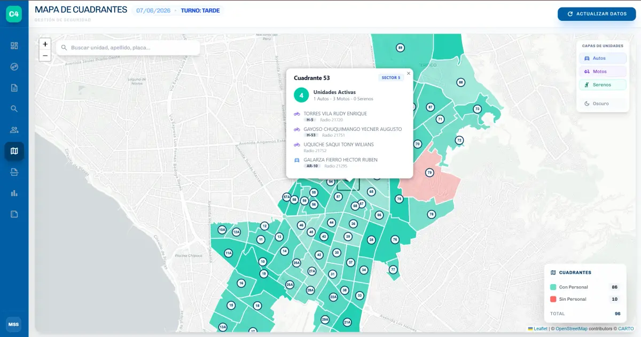
Task: Select quadrant marker 15 on map
Action: coord(231,305)
